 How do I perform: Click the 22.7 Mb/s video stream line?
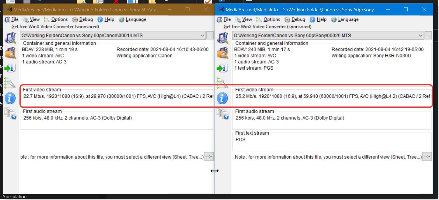pyautogui.click(x=118, y=96)
